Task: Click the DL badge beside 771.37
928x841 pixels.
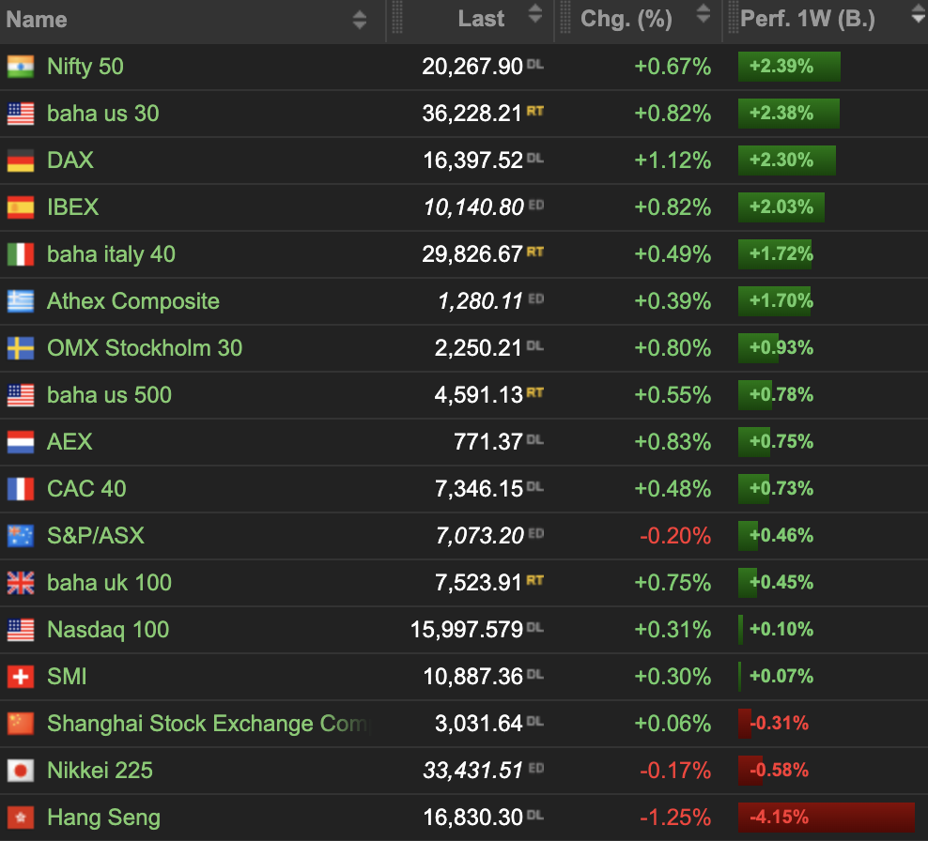Action: pyautogui.click(x=535, y=439)
